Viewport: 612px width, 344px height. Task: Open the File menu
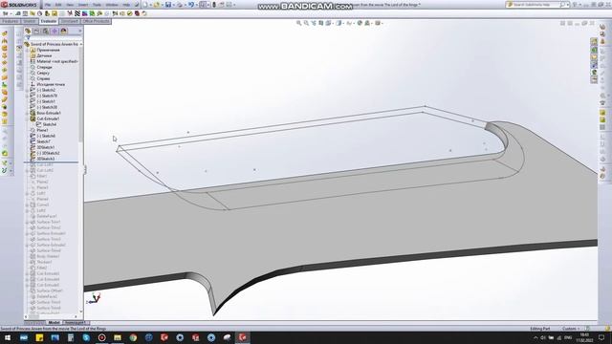pos(48,5)
